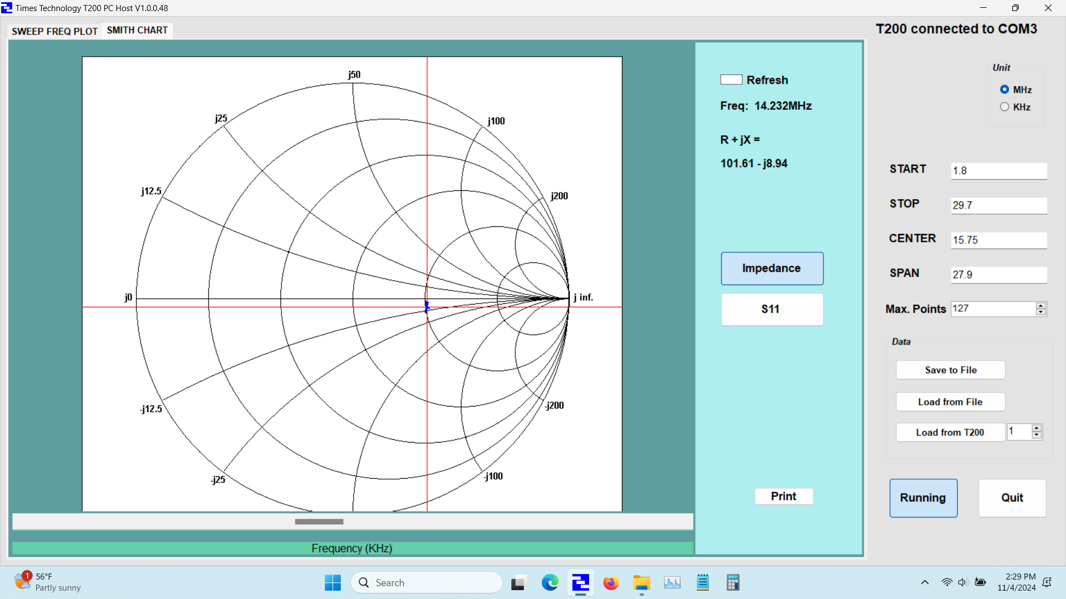Screen dimensions: 1066x599
Task: Click the volume speaker tray icon
Action: tap(963, 582)
